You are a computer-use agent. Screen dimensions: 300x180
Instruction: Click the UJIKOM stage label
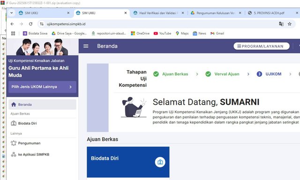click(x=273, y=74)
